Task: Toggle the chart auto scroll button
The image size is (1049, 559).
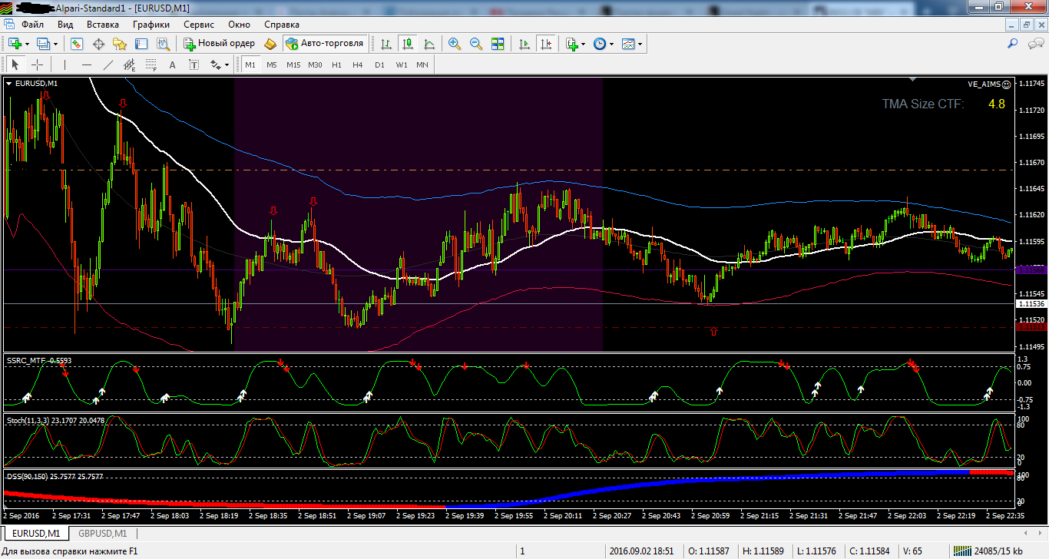Action: (524, 44)
